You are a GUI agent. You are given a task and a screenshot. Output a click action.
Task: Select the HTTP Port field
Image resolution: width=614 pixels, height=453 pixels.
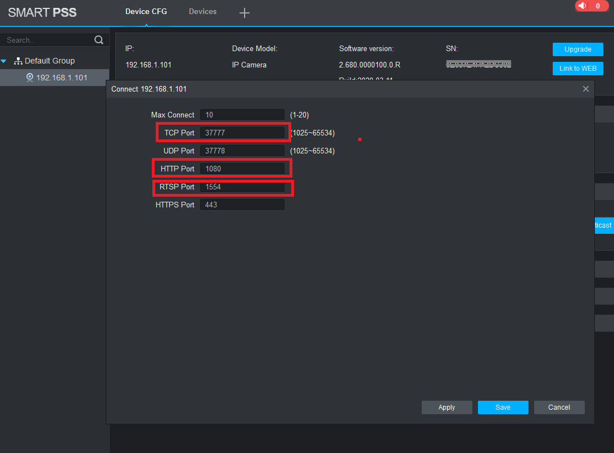242,169
